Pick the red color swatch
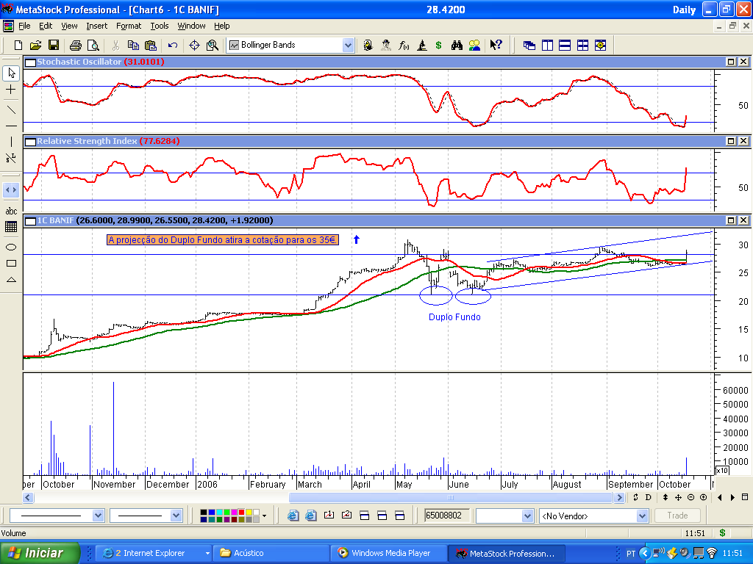The width and height of the screenshot is (753, 564). [240, 513]
